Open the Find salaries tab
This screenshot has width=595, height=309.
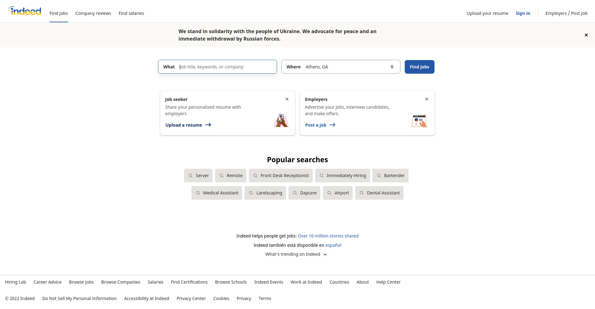pyautogui.click(x=131, y=13)
